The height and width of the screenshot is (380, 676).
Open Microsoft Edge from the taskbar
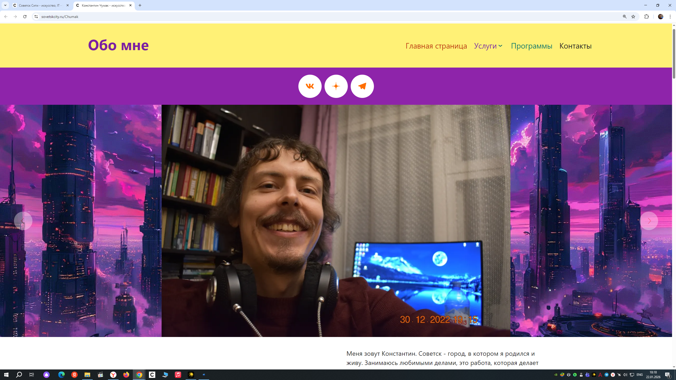point(61,375)
